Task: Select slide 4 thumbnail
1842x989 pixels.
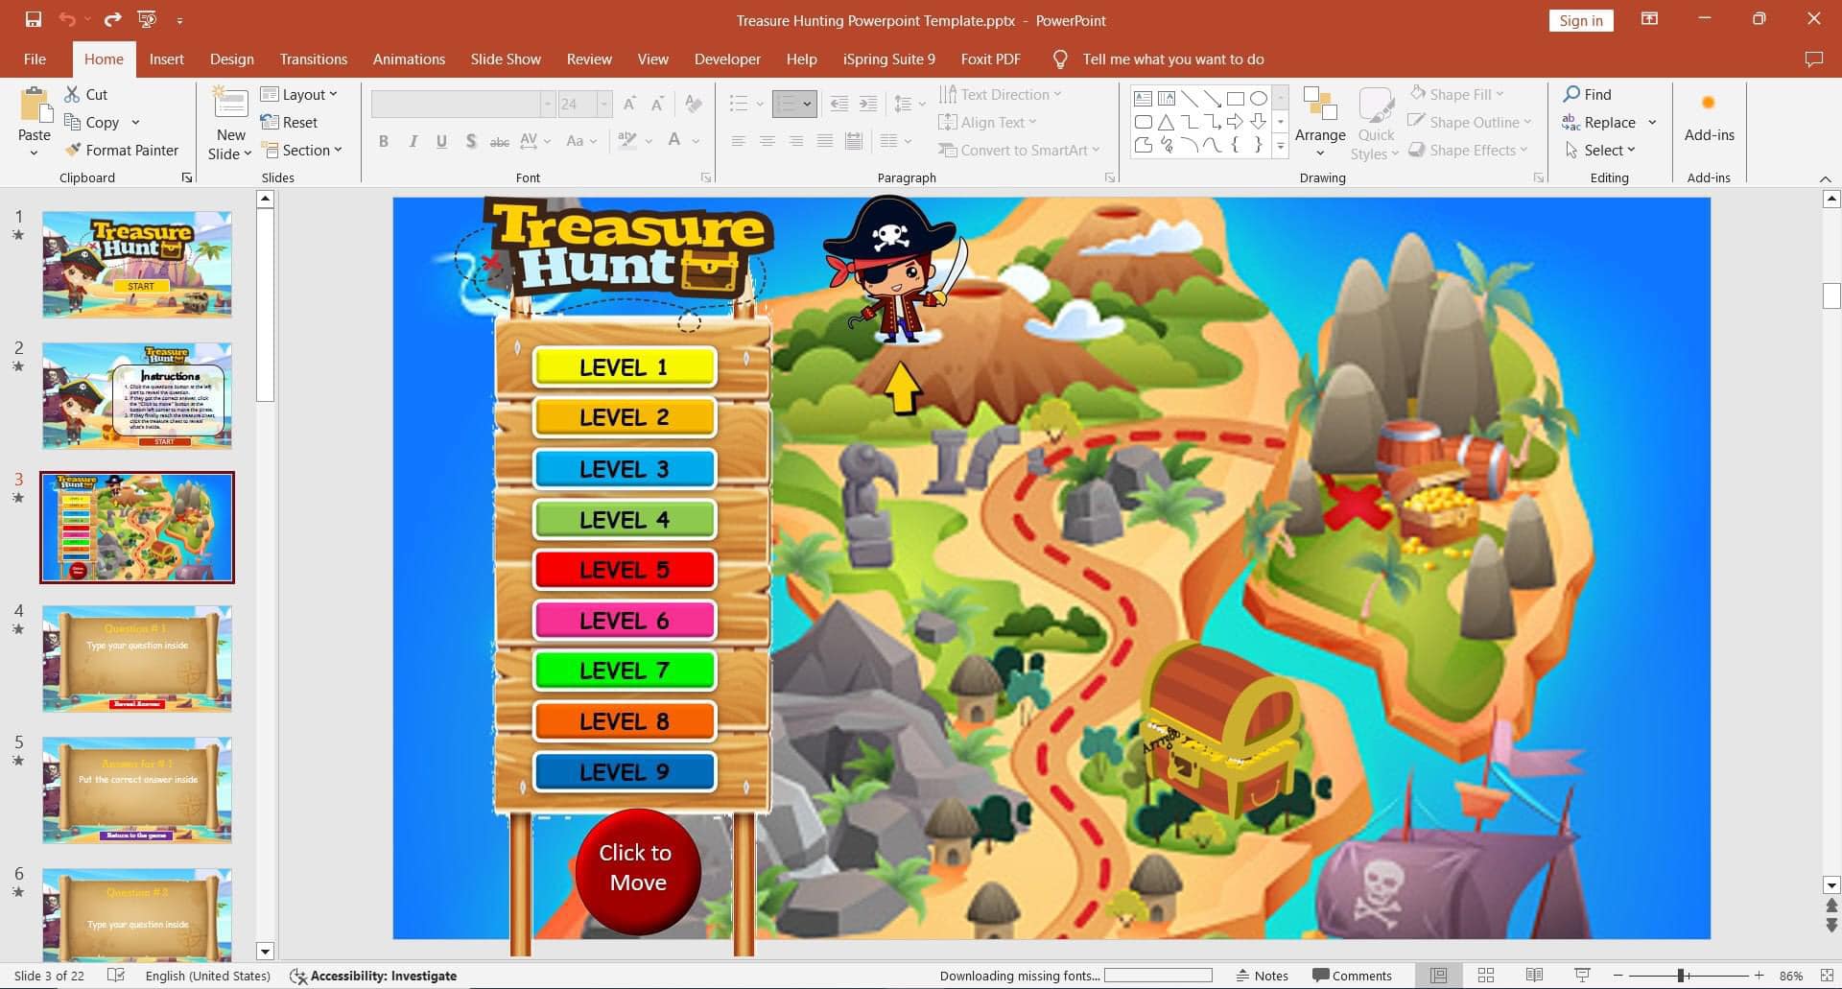Action: pos(137,659)
